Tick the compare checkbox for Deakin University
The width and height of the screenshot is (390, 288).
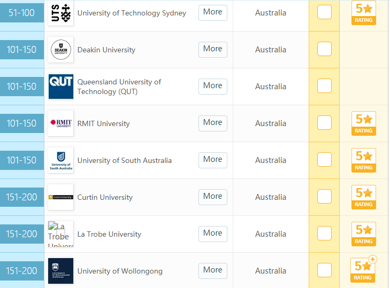(x=324, y=49)
